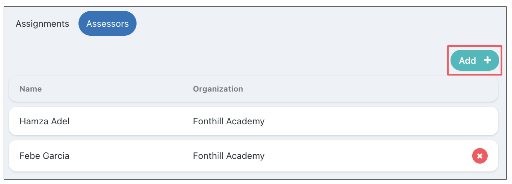
Task: Click the plus icon in Add button
Action: tap(488, 60)
